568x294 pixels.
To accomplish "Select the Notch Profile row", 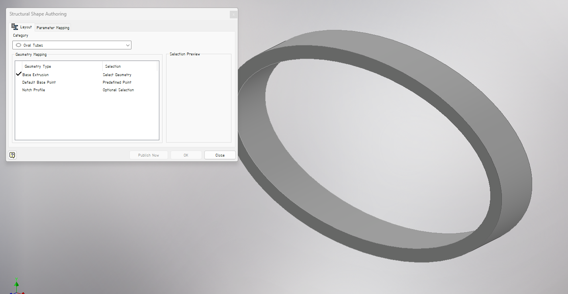I will (34, 90).
